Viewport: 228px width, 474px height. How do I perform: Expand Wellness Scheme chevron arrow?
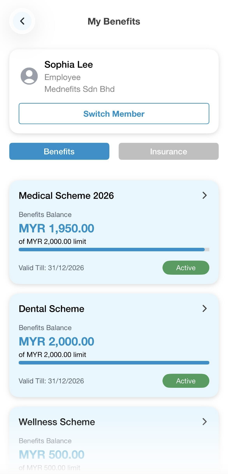click(x=204, y=422)
